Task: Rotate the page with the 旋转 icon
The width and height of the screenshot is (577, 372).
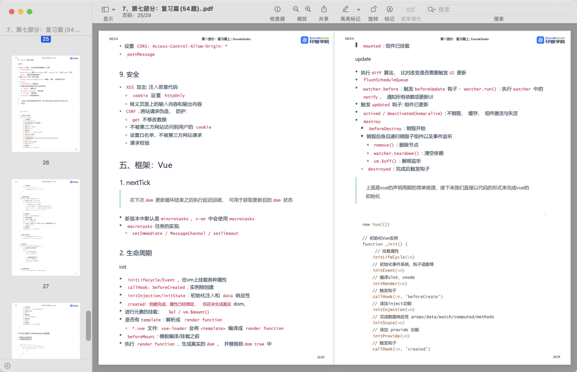Action: (x=373, y=9)
